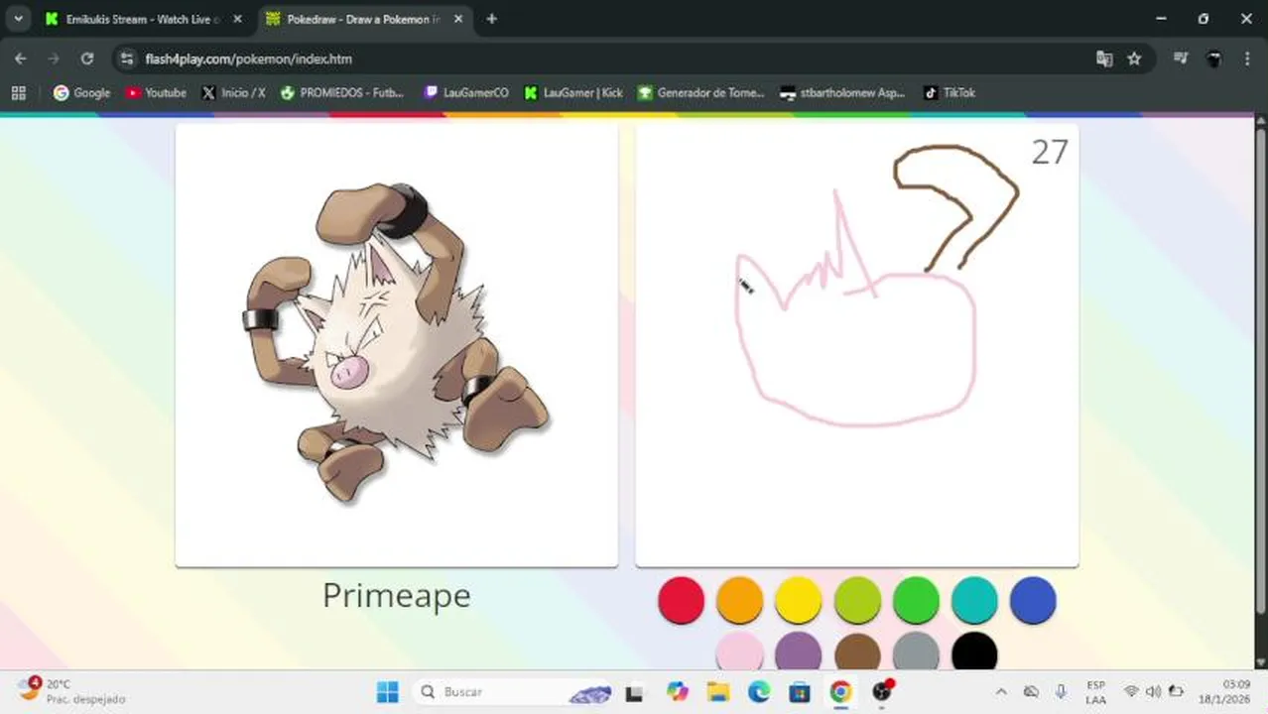Open the PROMIEDOS bookmark
The image size is (1268, 714).
(x=342, y=92)
